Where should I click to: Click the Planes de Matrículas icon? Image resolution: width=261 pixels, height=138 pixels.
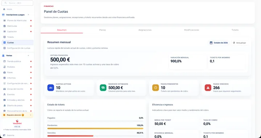coord(4,20)
